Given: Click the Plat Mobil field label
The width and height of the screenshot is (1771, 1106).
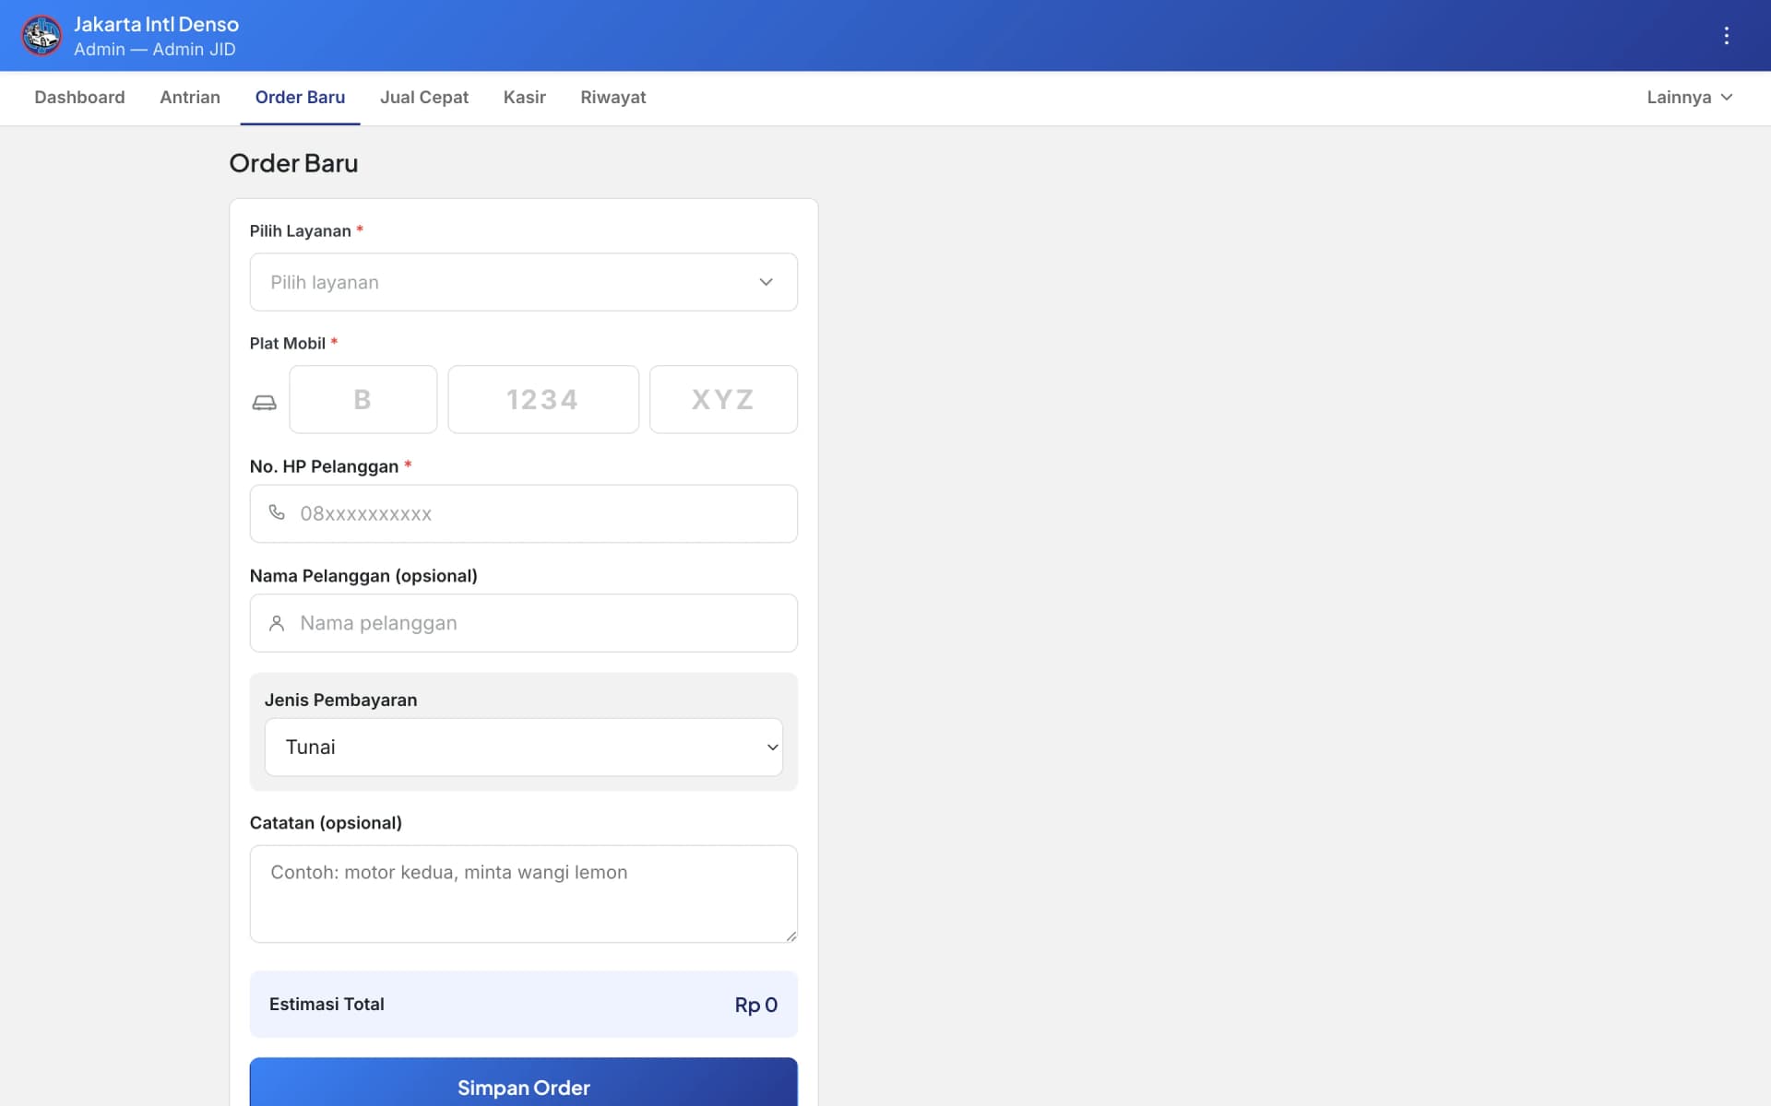Looking at the screenshot, I should (287, 343).
